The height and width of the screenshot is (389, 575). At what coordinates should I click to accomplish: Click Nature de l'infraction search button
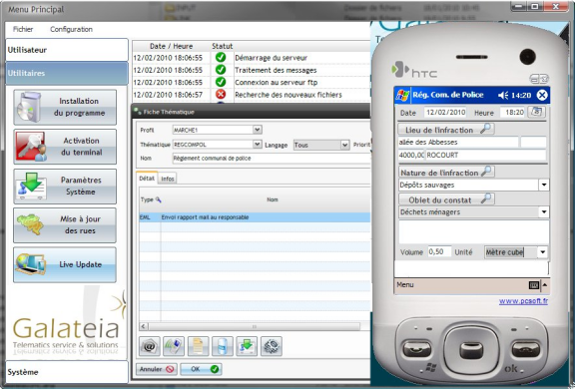pyautogui.click(x=446, y=172)
